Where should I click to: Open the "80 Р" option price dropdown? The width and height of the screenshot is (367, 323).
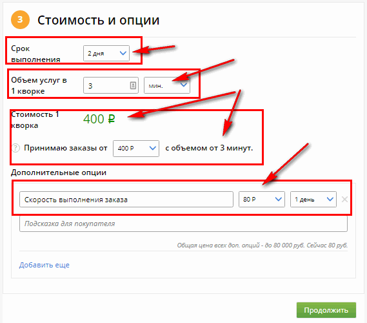click(x=262, y=200)
